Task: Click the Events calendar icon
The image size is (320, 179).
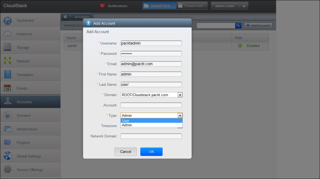Action: tap(8, 88)
